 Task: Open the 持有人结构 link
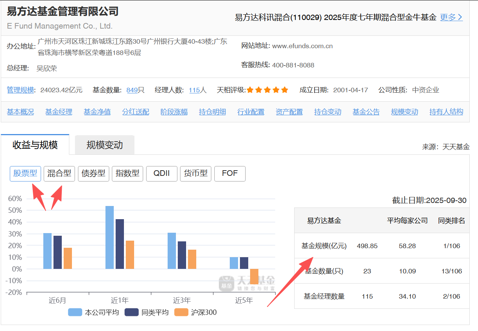pyautogui.click(x=446, y=112)
